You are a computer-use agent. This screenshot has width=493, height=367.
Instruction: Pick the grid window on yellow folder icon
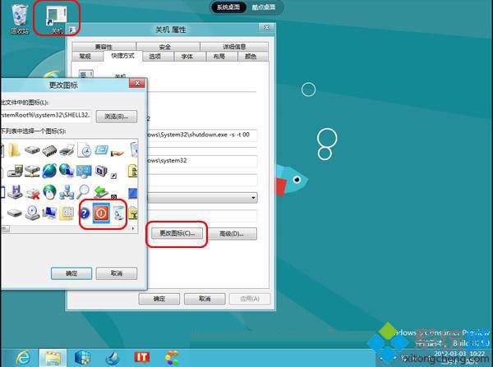(67, 213)
